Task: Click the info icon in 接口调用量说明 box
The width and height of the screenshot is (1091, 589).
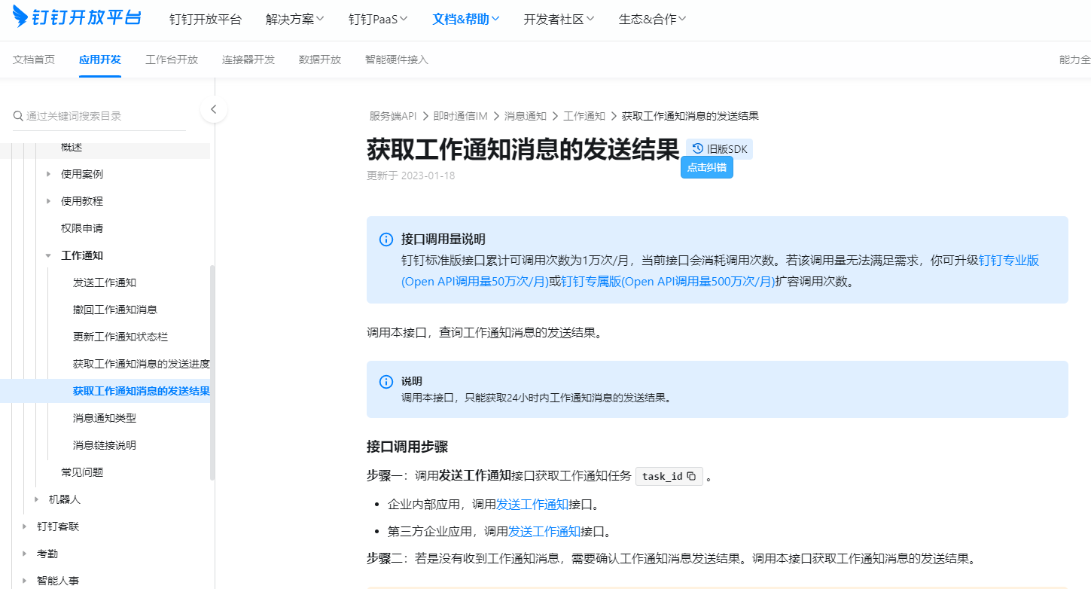Action: click(386, 240)
